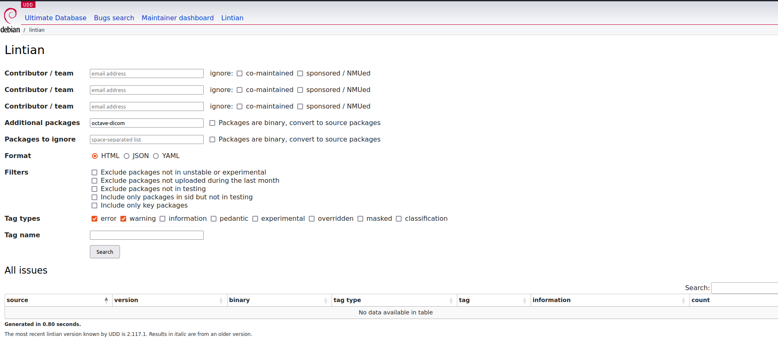Enable Include only key packages

click(x=94, y=206)
